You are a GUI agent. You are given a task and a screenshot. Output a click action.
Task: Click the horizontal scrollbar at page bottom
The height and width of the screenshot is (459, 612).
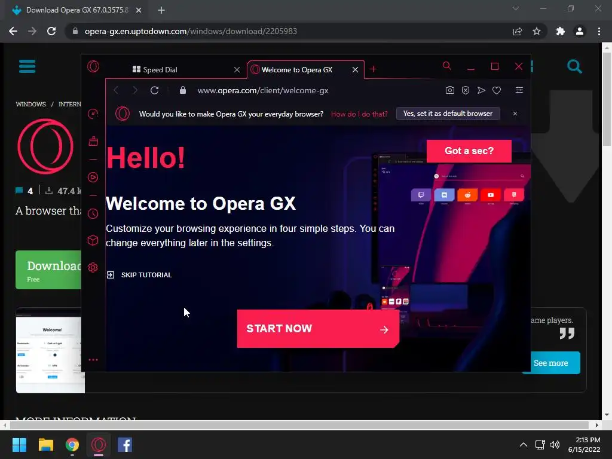point(300,425)
